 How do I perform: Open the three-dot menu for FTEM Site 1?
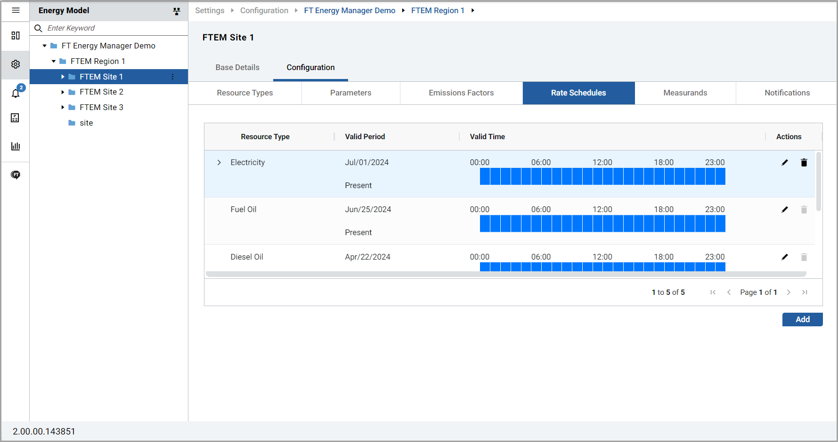pos(173,77)
